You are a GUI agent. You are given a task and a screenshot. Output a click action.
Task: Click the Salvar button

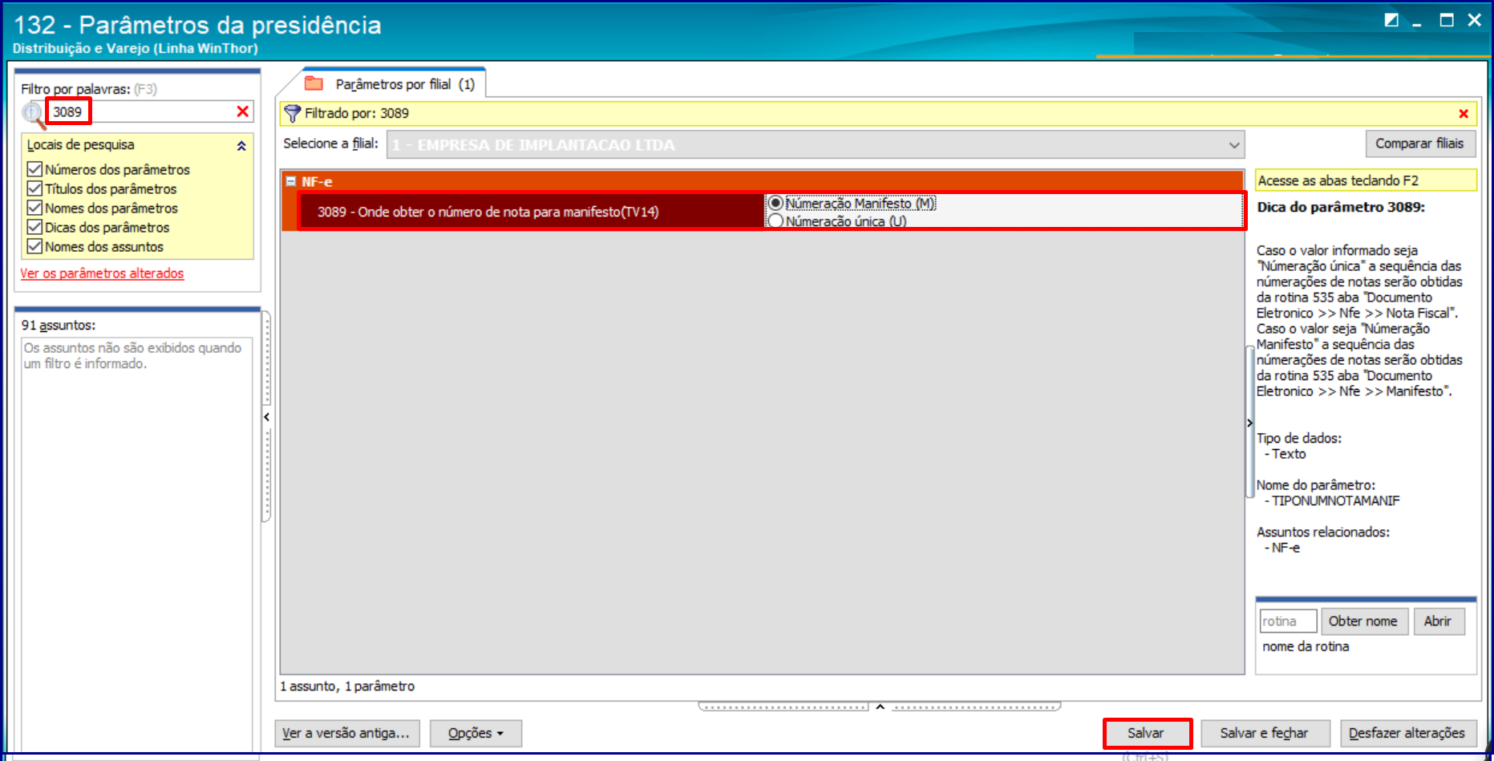pos(1146,733)
